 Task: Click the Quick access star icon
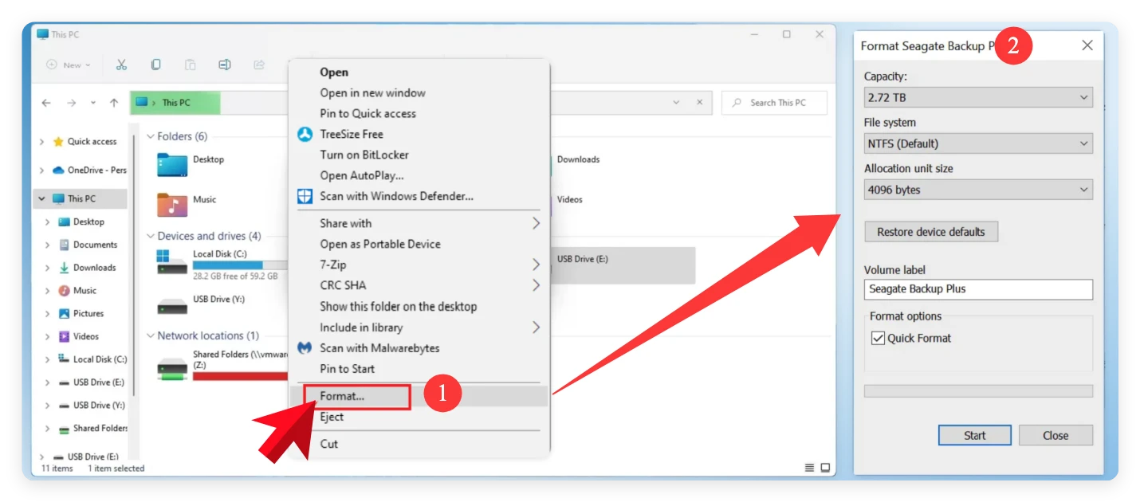(x=58, y=142)
